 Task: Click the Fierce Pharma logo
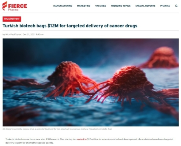click(15, 6)
